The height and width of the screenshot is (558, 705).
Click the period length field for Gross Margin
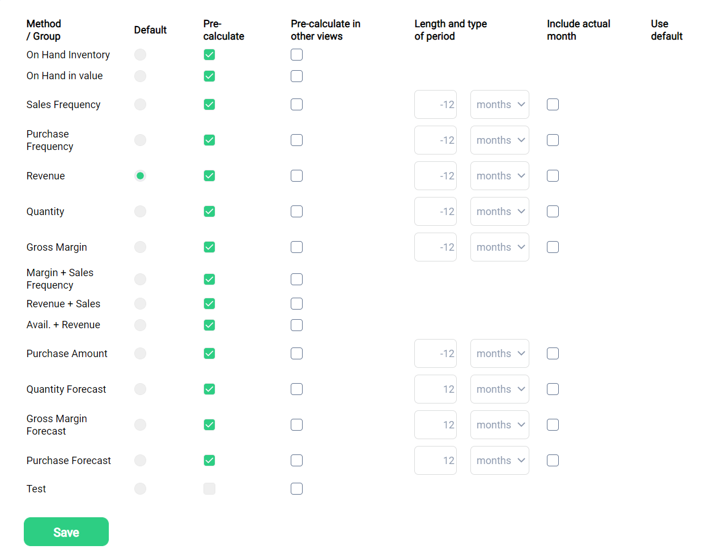point(435,247)
